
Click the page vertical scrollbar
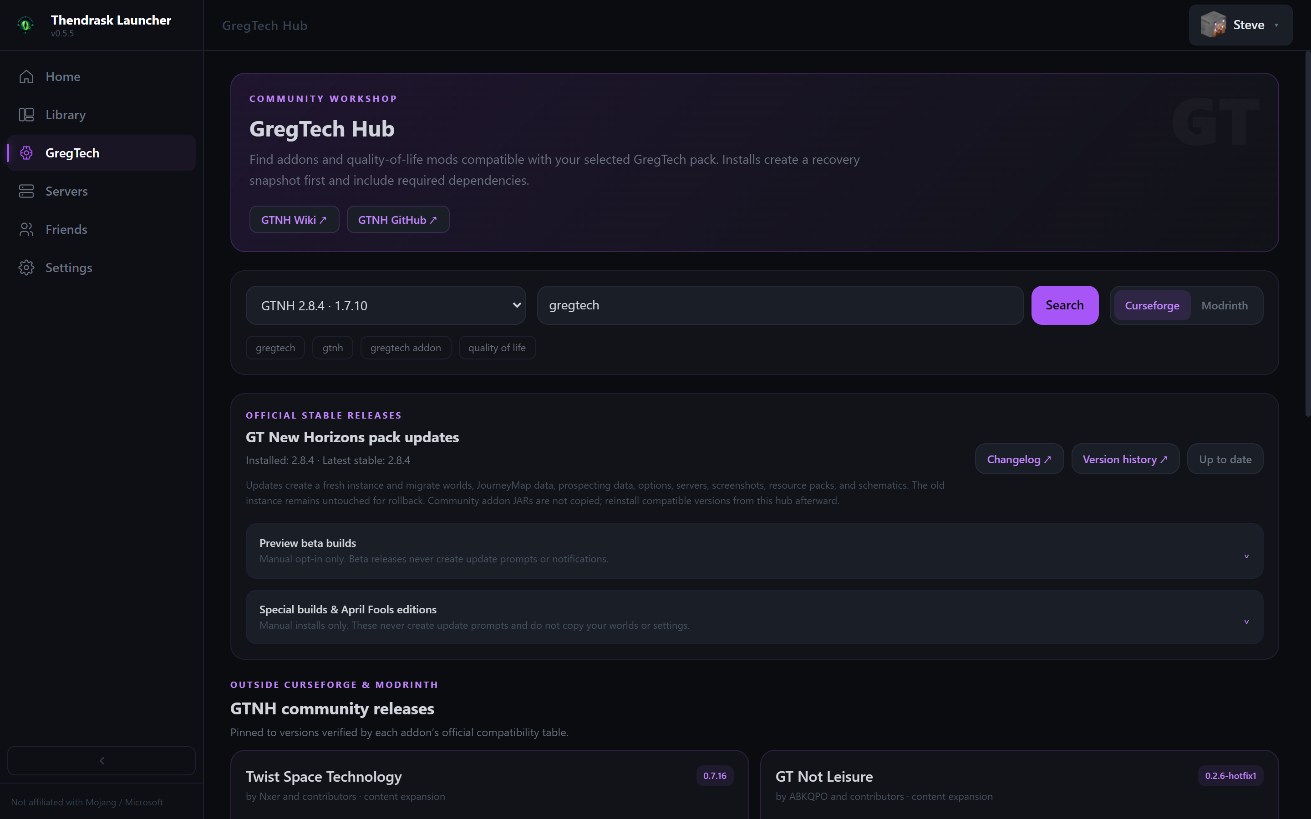1307,234
